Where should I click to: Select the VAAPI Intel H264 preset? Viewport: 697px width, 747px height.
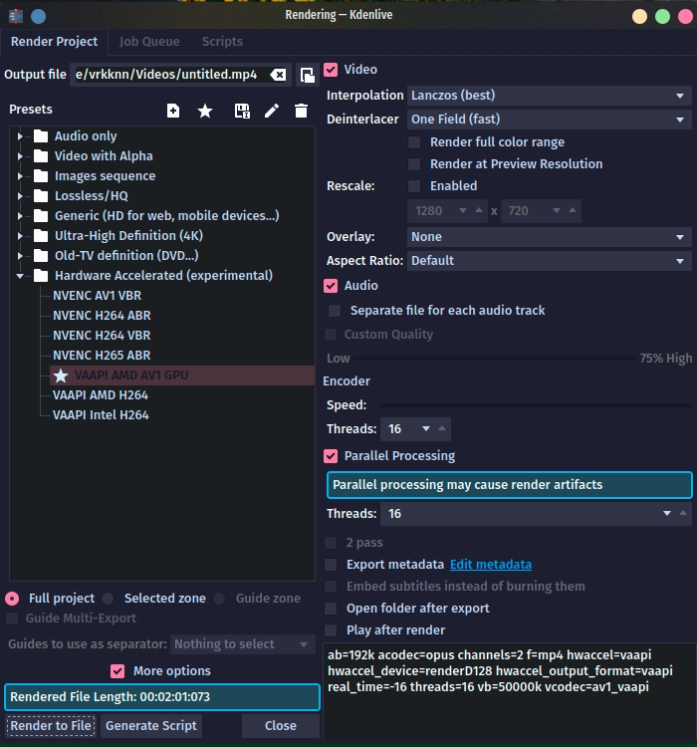click(101, 415)
